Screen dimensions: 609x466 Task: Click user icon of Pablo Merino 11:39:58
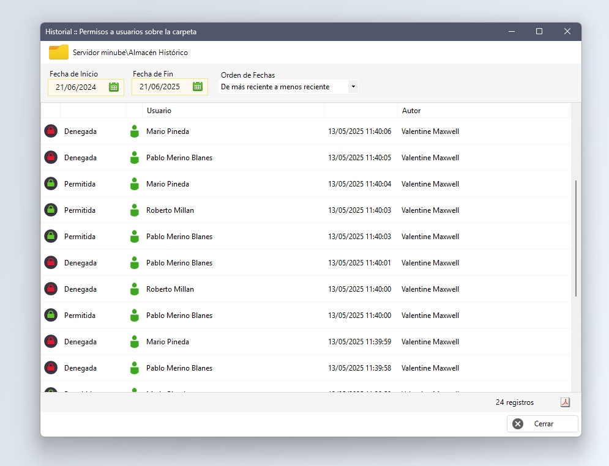click(x=135, y=368)
